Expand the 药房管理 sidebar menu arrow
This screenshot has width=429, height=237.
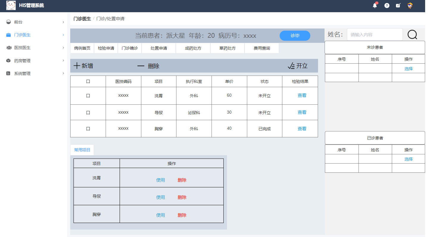[63, 61]
